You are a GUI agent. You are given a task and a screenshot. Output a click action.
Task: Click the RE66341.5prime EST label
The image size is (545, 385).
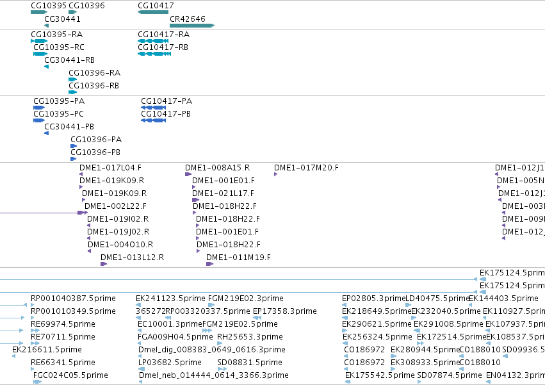click(x=63, y=363)
